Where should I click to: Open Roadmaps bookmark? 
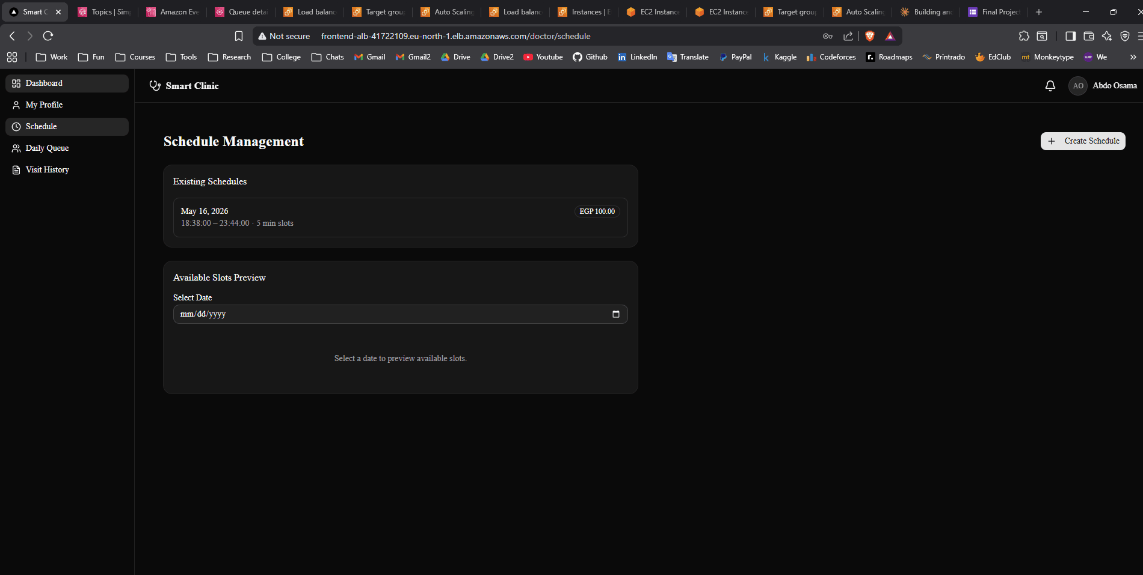point(889,57)
